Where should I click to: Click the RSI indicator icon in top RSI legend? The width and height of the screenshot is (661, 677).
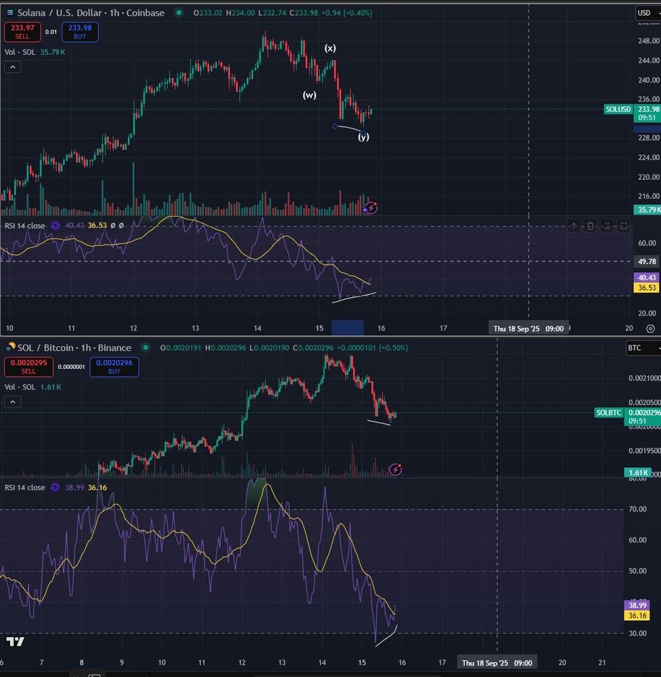(55, 225)
